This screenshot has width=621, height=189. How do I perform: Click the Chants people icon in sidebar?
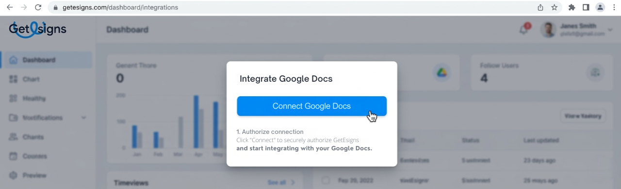[14, 137]
